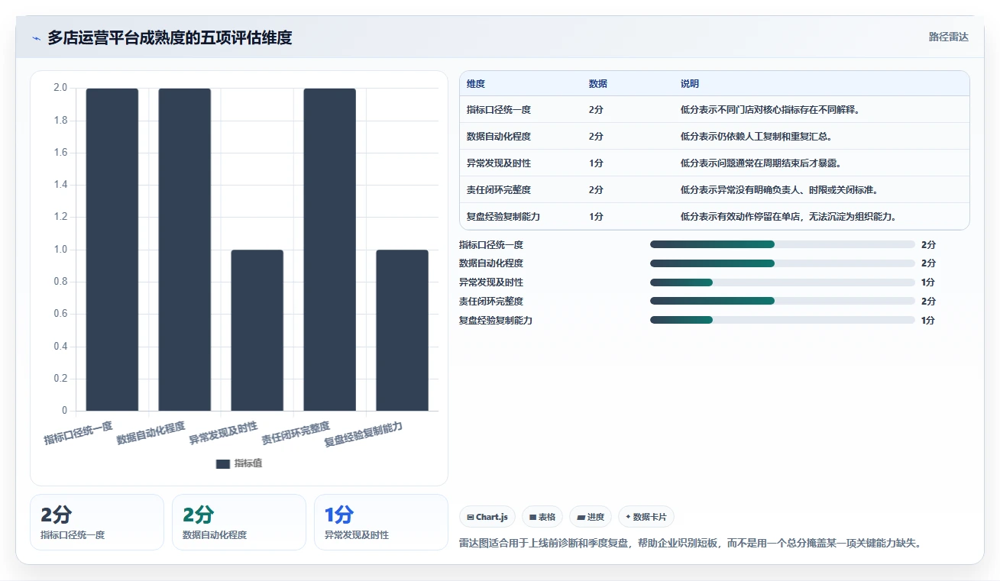The image size is (1000, 581).
Task: Open the 1分 异常发现及时性 data card
Action: pyautogui.click(x=381, y=522)
